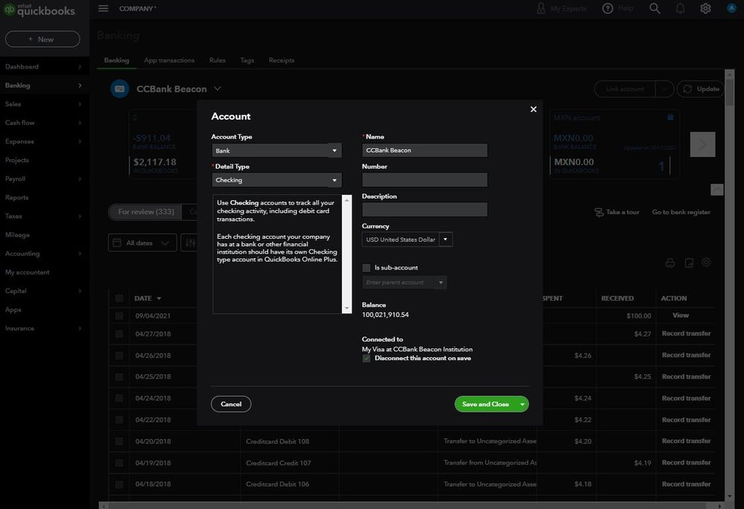Image resolution: width=744 pixels, height=509 pixels.
Task: Click the export icon above the table
Action: point(689,263)
